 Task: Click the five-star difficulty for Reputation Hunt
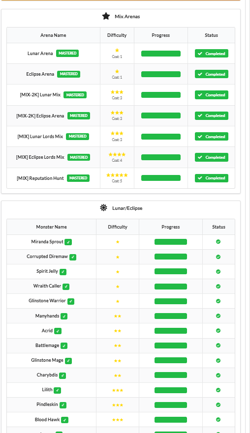[x=117, y=175]
